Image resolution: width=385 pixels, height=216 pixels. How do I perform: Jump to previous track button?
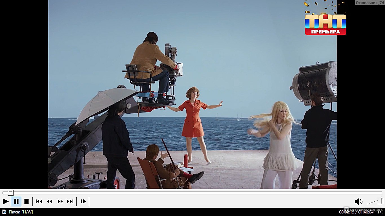point(39,201)
